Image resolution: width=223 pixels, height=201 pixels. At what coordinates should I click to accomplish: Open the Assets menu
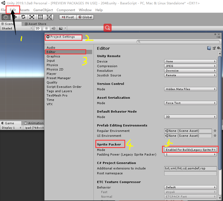[x=25, y=10]
